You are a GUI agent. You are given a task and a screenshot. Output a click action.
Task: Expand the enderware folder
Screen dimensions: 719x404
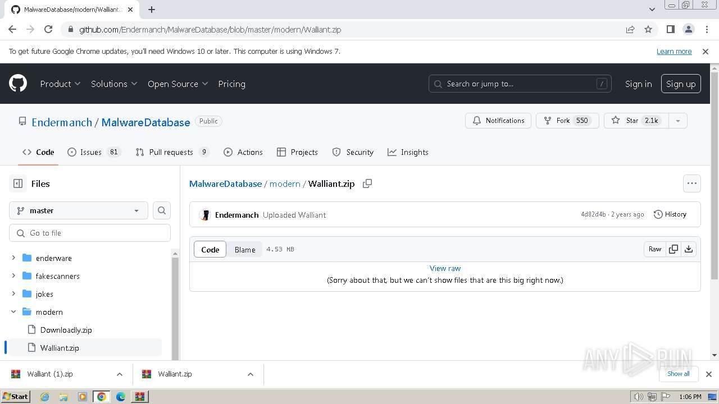point(13,258)
